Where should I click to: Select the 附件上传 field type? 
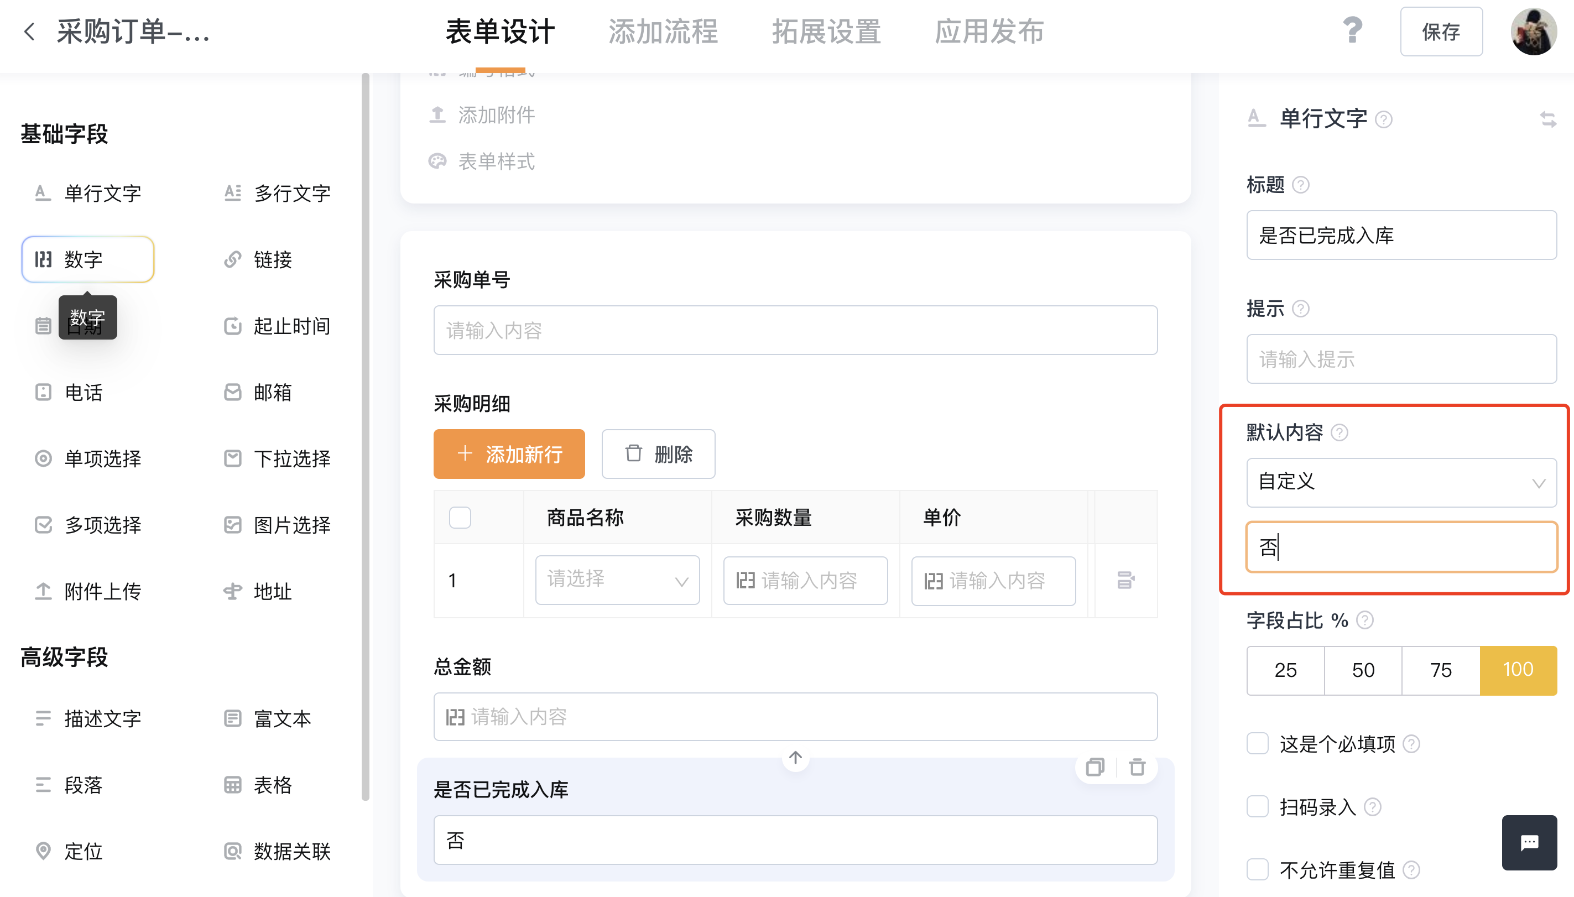87,591
